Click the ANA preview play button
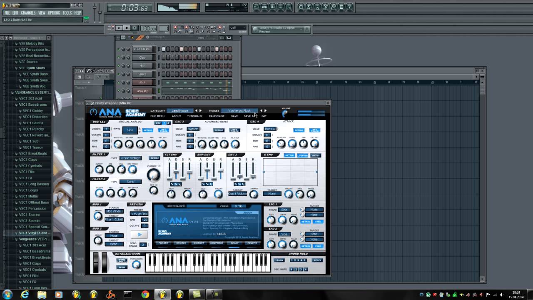The height and width of the screenshot is (300, 533). pyautogui.click(x=139, y=235)
